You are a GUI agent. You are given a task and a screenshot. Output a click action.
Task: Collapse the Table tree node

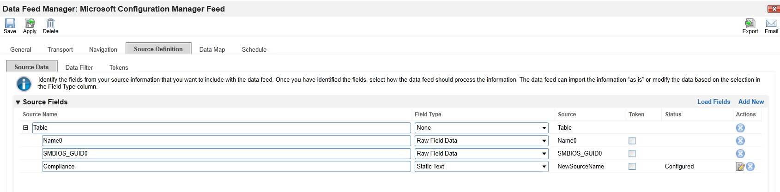(x=26, y=128)
